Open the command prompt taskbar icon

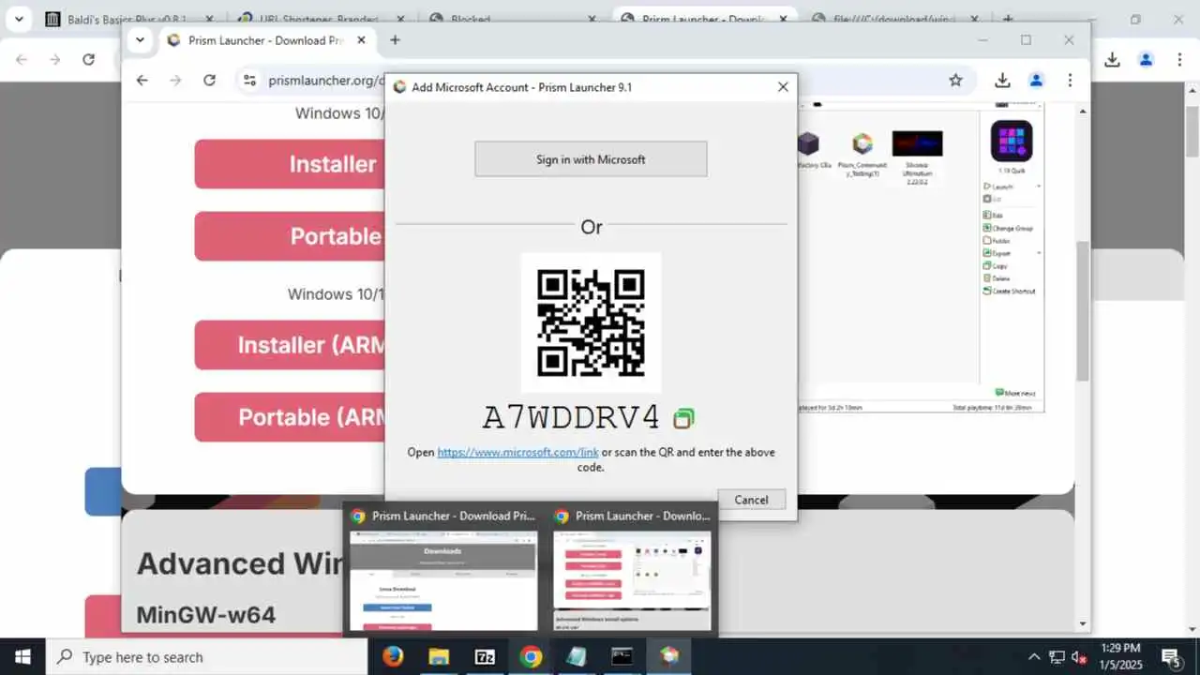(622, 656)
